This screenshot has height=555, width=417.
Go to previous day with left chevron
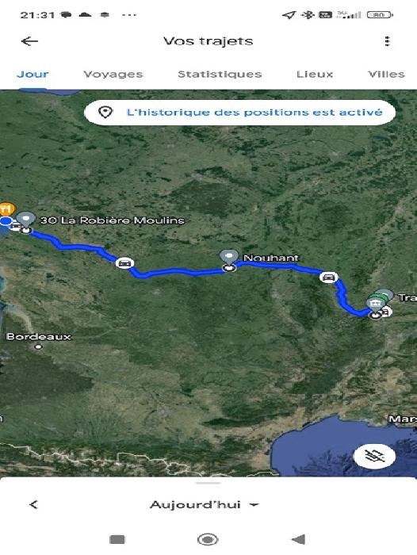[33, 504]
